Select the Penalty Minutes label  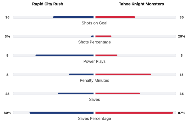click(x=94, y=80)
